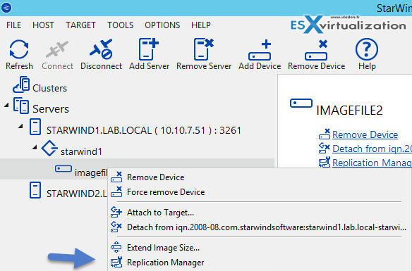
Task: Open Help from the toolbar icon
Action: [367, 49]
